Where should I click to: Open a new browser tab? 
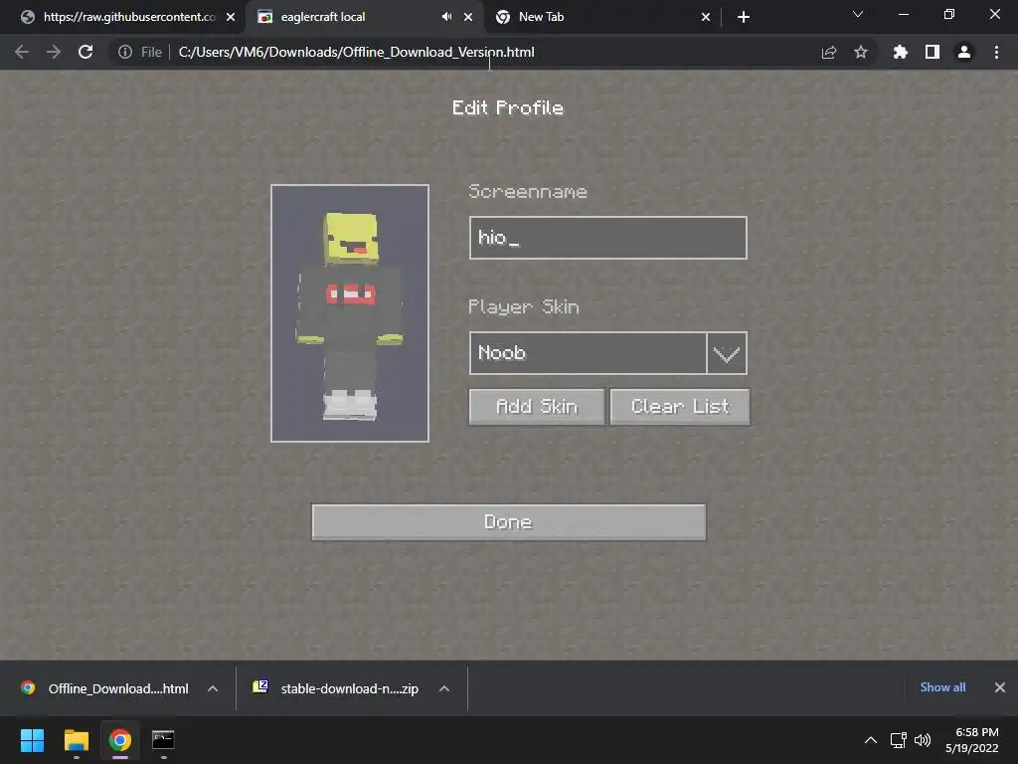pyautogui.click(x=744, y=17)
